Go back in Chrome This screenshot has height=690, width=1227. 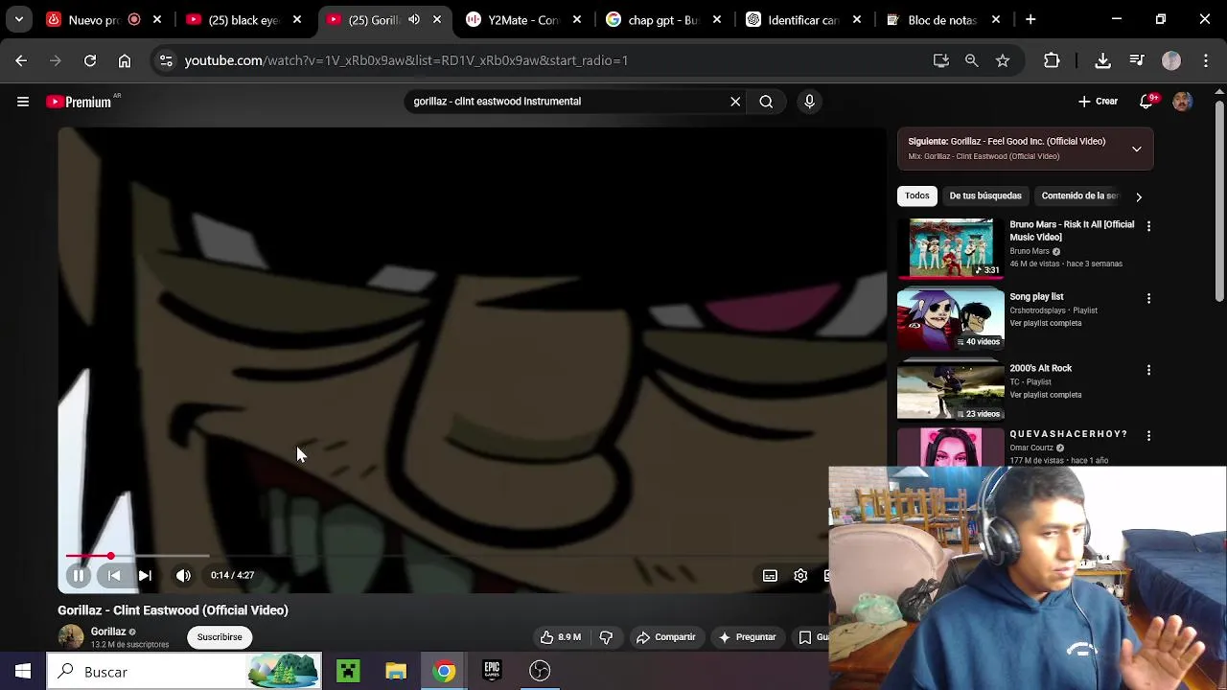(21, 60)
